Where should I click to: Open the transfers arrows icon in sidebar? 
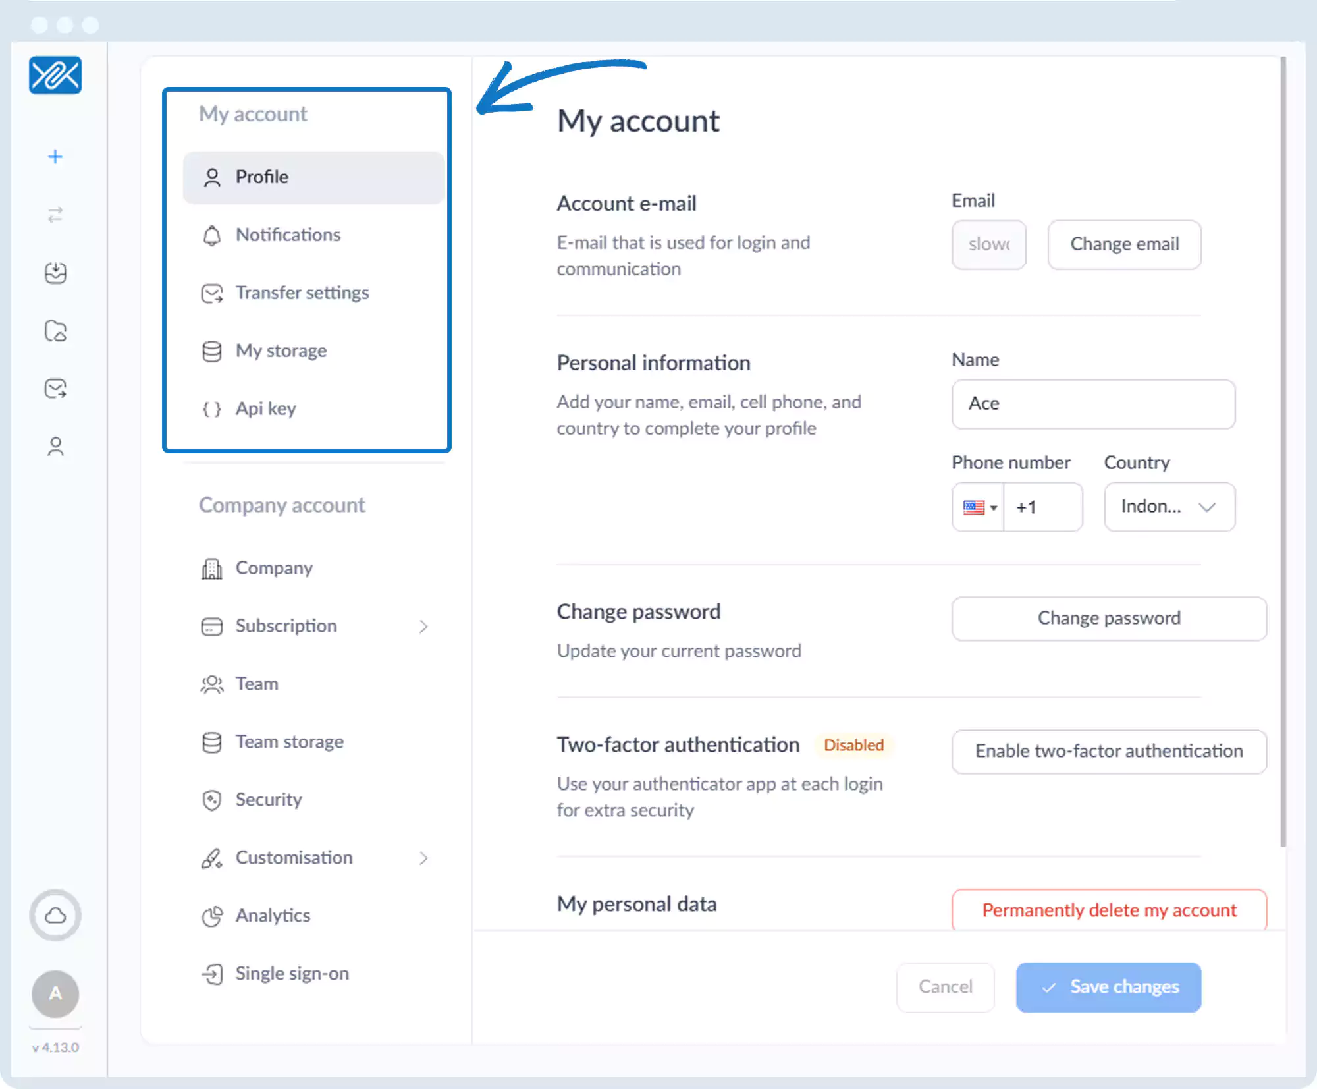[x=55, y=215]
